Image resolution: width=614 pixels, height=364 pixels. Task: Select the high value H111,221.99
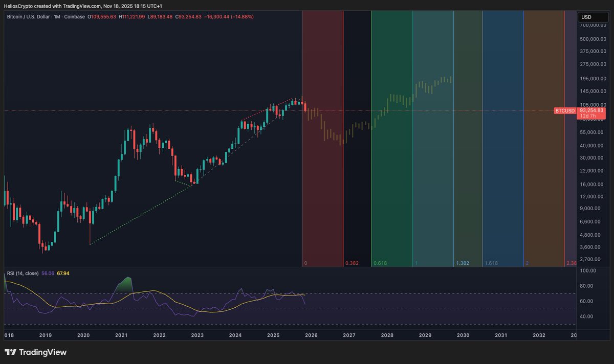(132, 17)
